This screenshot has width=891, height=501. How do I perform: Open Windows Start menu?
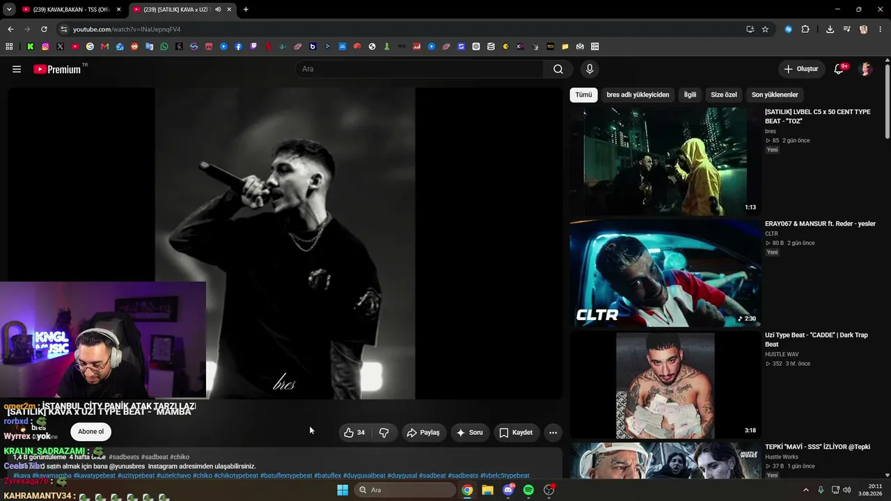pos(342,490)
